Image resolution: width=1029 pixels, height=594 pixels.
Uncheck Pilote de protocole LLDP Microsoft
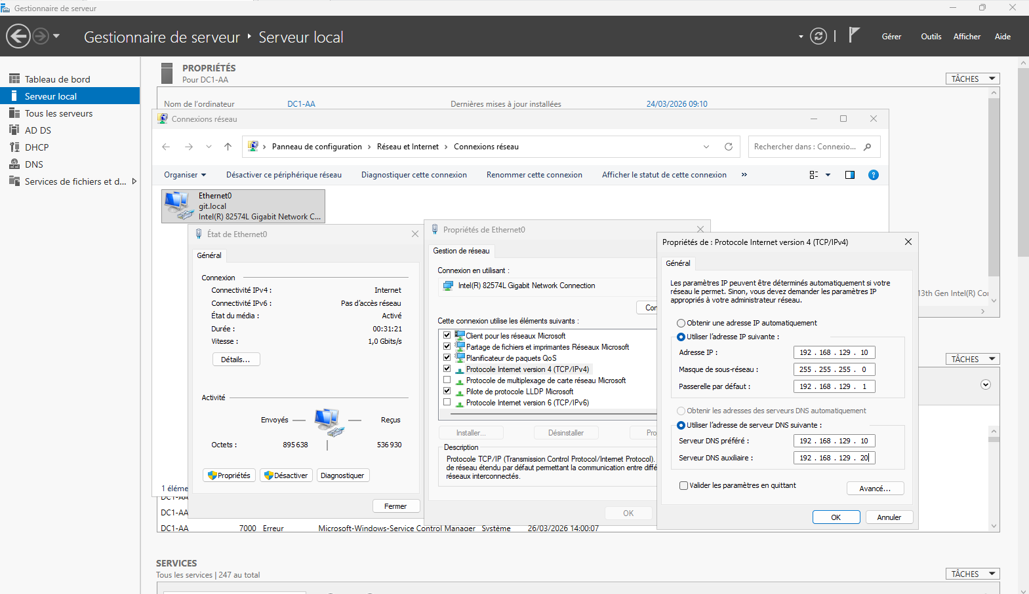(447, 391)
